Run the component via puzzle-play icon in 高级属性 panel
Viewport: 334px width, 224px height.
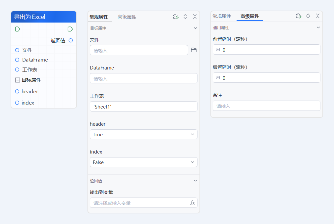[x=299, y=16]
